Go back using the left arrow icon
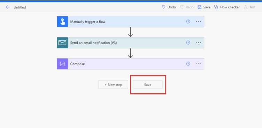 (x=8, y=7)
